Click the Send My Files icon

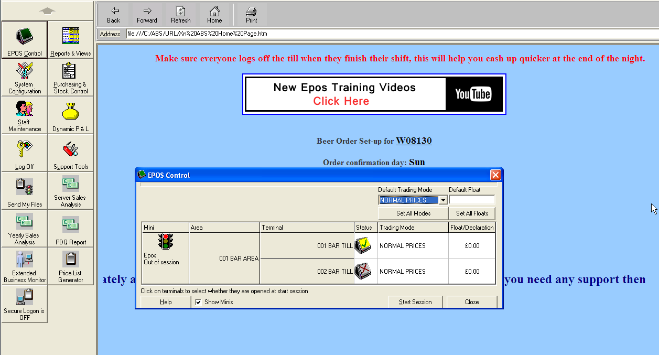pos(24,190)
